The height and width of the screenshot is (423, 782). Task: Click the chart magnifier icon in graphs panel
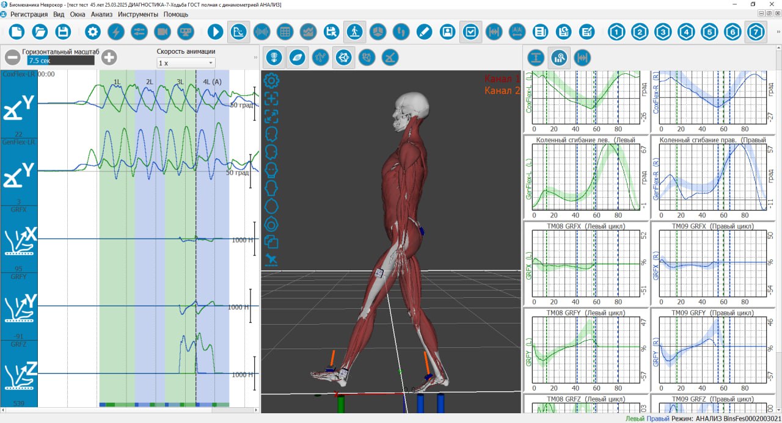[x=559, y=58]
